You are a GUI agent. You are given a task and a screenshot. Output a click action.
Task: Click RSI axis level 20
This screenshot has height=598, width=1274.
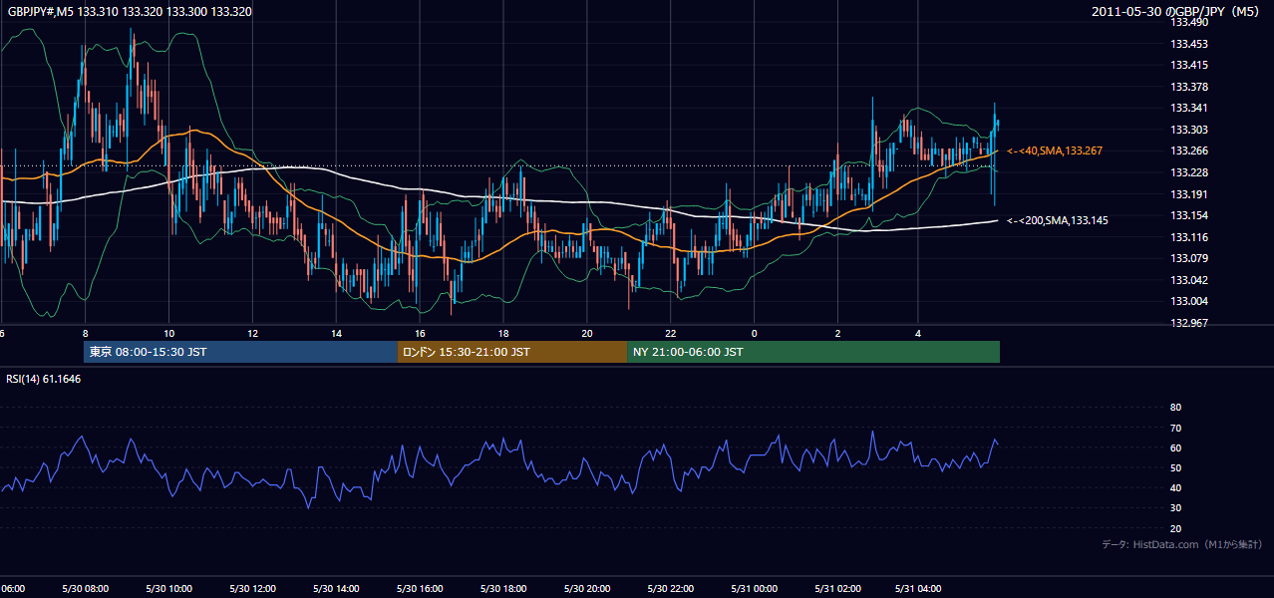[1175, 528]
